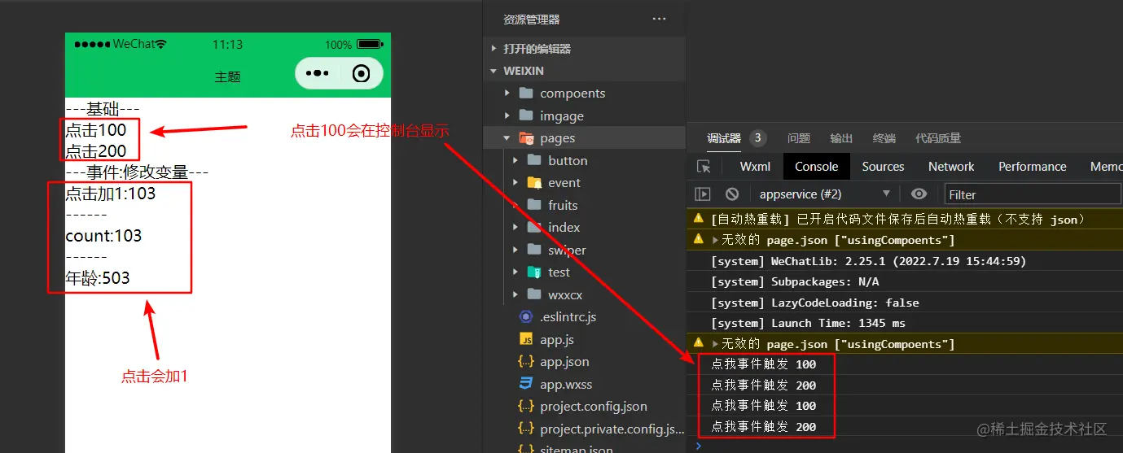Click the wxxcx folder icon
Image resolution: width=1123 pixels, height=453 pixels.
[x=534, y=294]
